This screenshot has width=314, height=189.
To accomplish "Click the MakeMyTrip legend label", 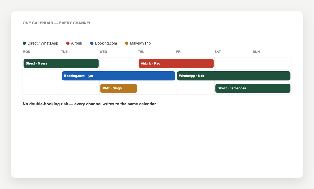I will coord(140,43).
